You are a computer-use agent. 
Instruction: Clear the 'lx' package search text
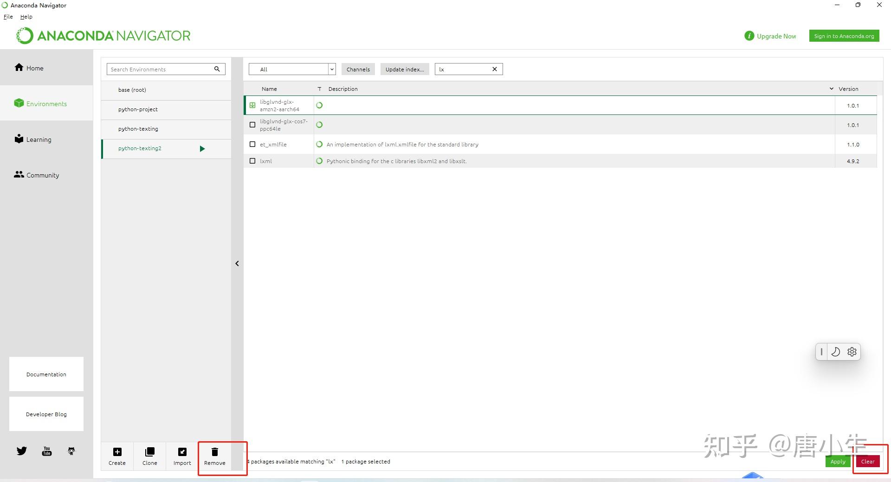coord(495,69)
